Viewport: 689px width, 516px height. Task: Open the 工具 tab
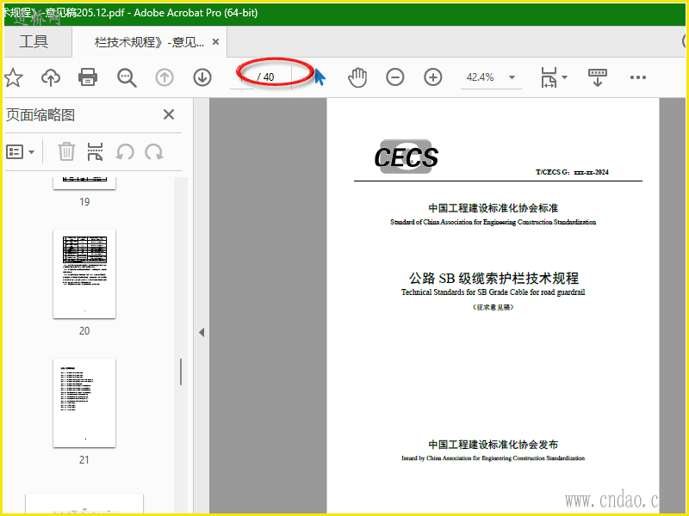[34, 41]
